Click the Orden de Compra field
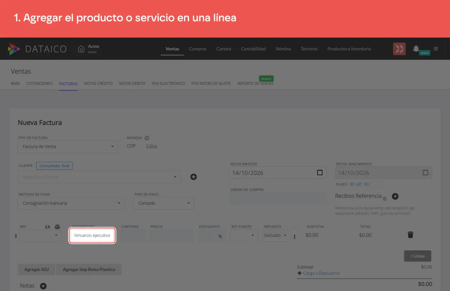 [278, 198]
